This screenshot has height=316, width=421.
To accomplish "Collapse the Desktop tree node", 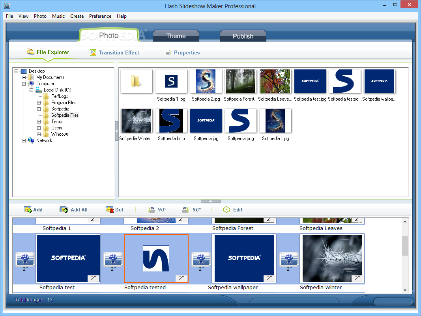I will 17,71.
